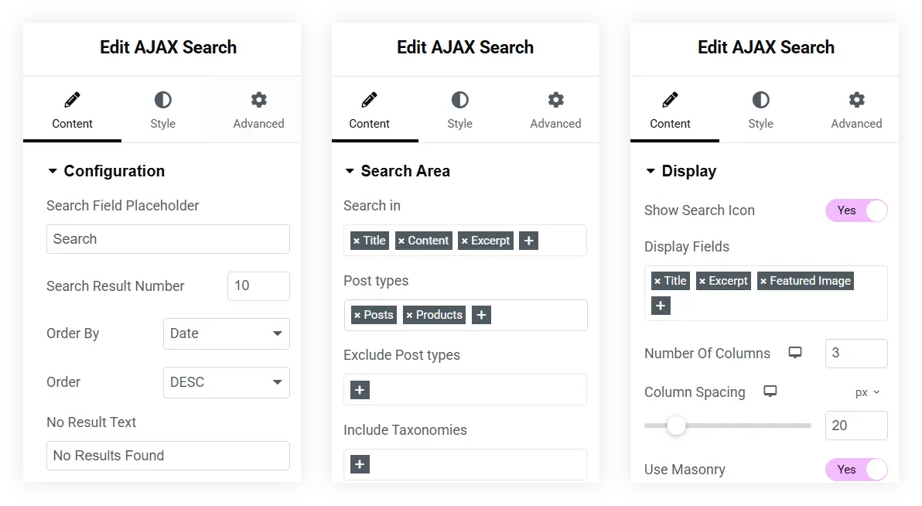Click the Search Field Placeholder input
Viewport: 922px width, 506px height.
coord(168,239)
